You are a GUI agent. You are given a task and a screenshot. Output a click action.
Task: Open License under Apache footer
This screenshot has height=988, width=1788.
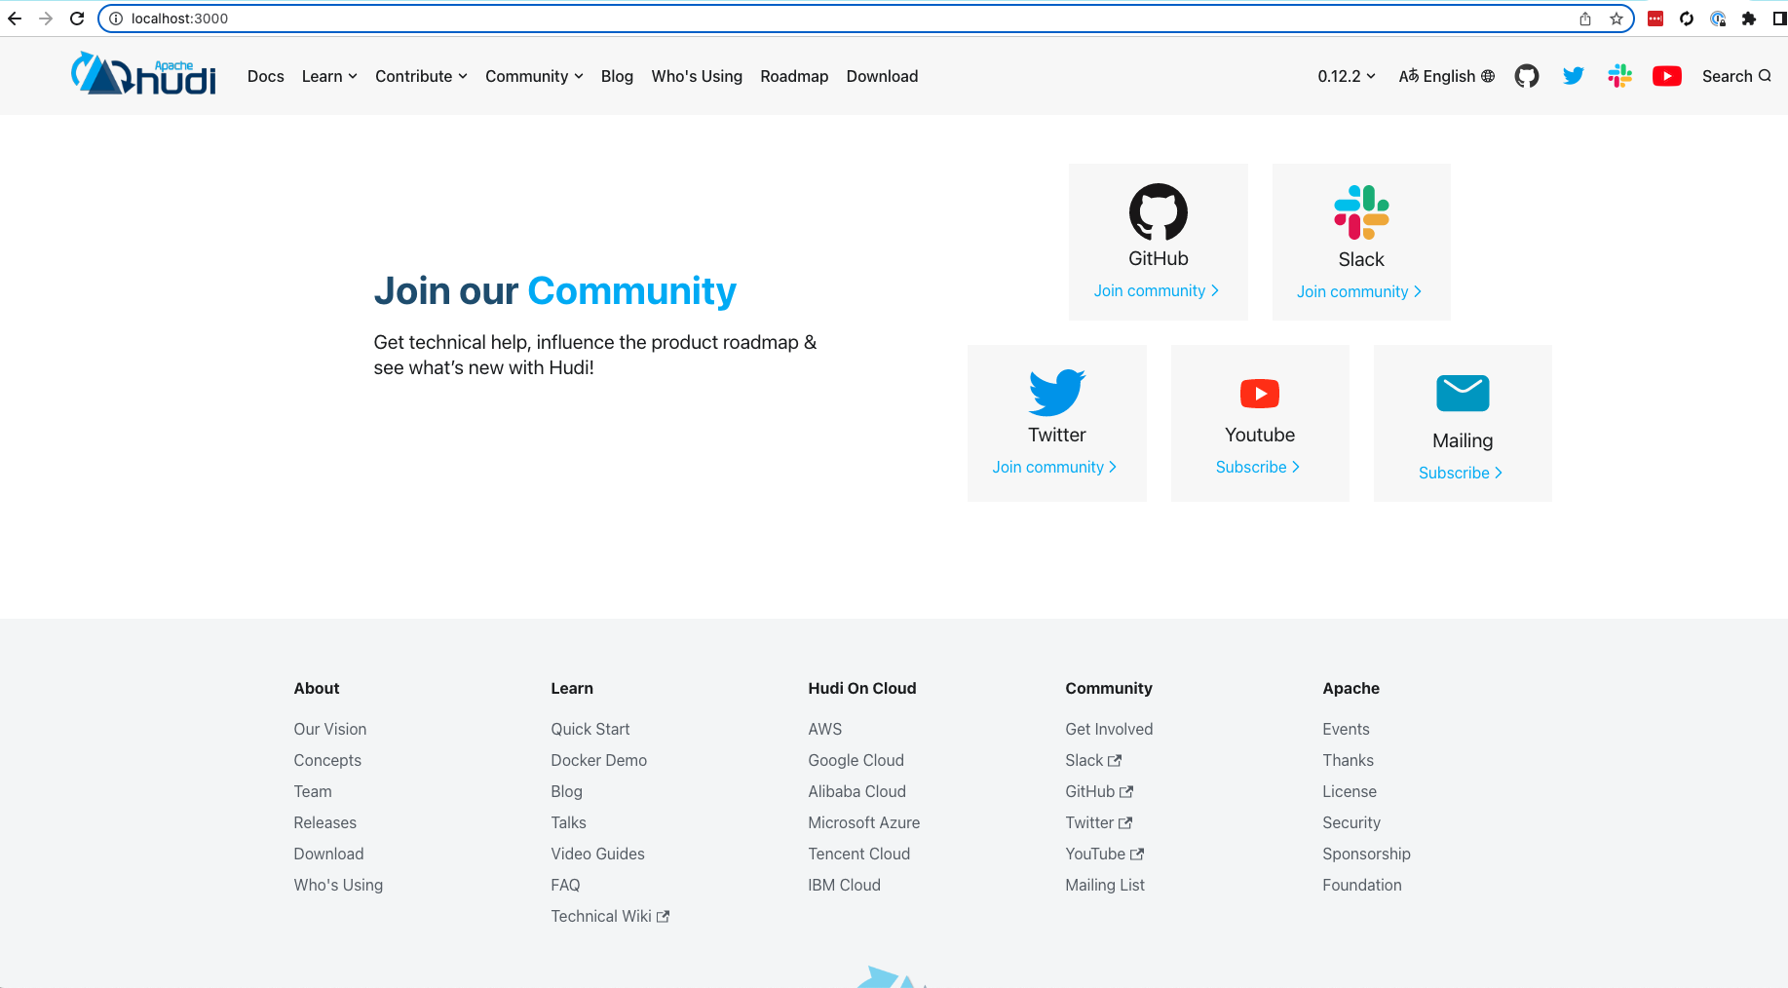pyautogui.click(x=1350, y=791)
